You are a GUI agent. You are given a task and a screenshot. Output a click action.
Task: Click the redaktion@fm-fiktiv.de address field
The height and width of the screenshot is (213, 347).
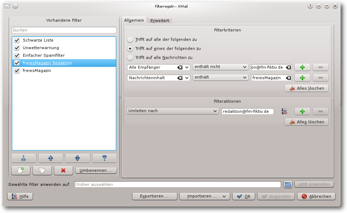coord(247,111)
